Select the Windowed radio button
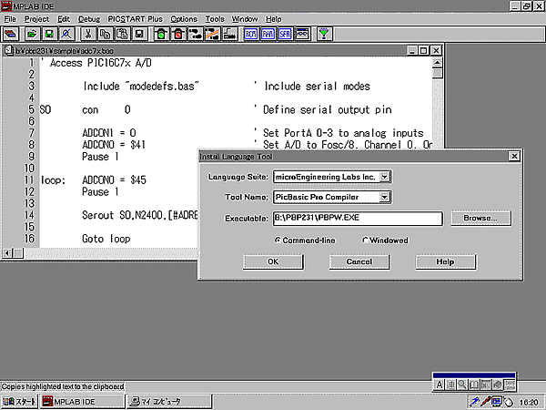546x410 pixels. [366, 241]
